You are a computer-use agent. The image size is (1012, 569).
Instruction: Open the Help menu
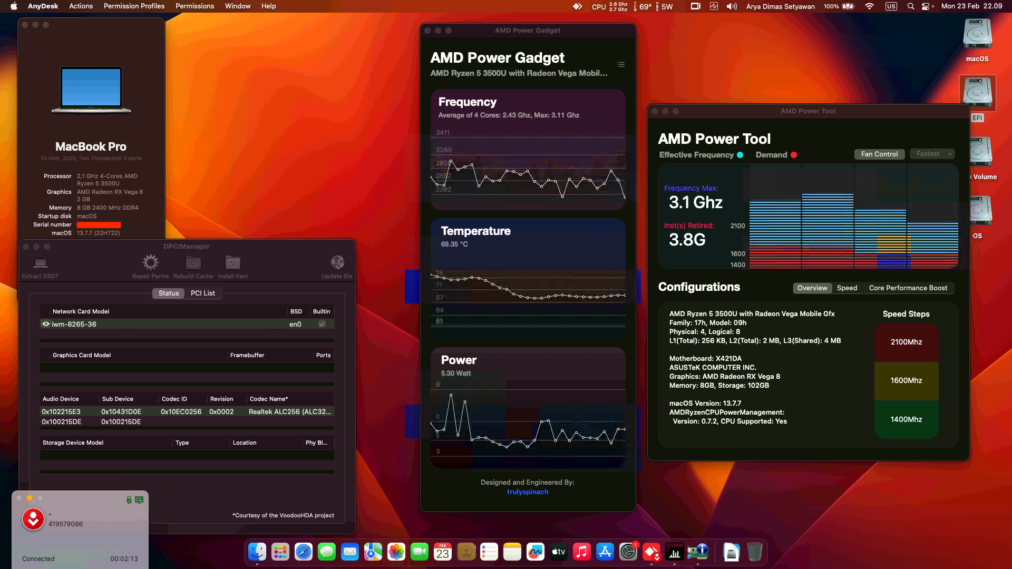pyautogui.click(x=268, y=6)
